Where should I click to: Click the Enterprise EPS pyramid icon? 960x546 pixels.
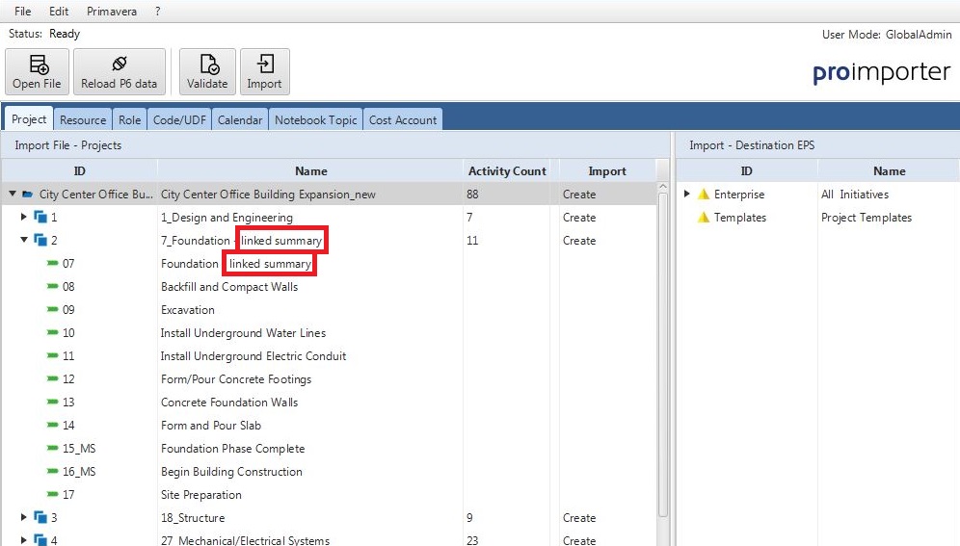(x=704, y=195)
